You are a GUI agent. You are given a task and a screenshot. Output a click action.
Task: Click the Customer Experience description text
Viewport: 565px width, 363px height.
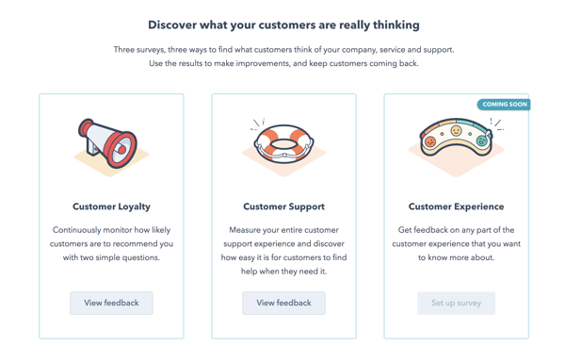[456, 243]
